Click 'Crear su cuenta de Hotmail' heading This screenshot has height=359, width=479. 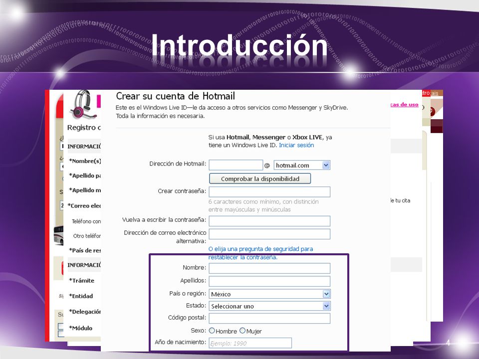pos(175,96)
